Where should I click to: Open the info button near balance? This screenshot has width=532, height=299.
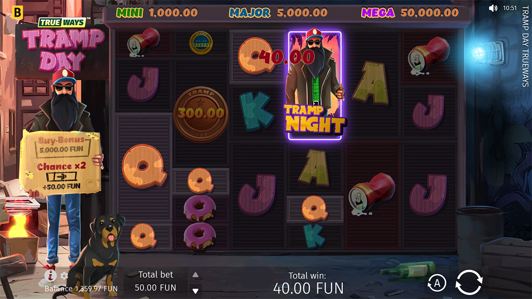click(x=50, y=276)
